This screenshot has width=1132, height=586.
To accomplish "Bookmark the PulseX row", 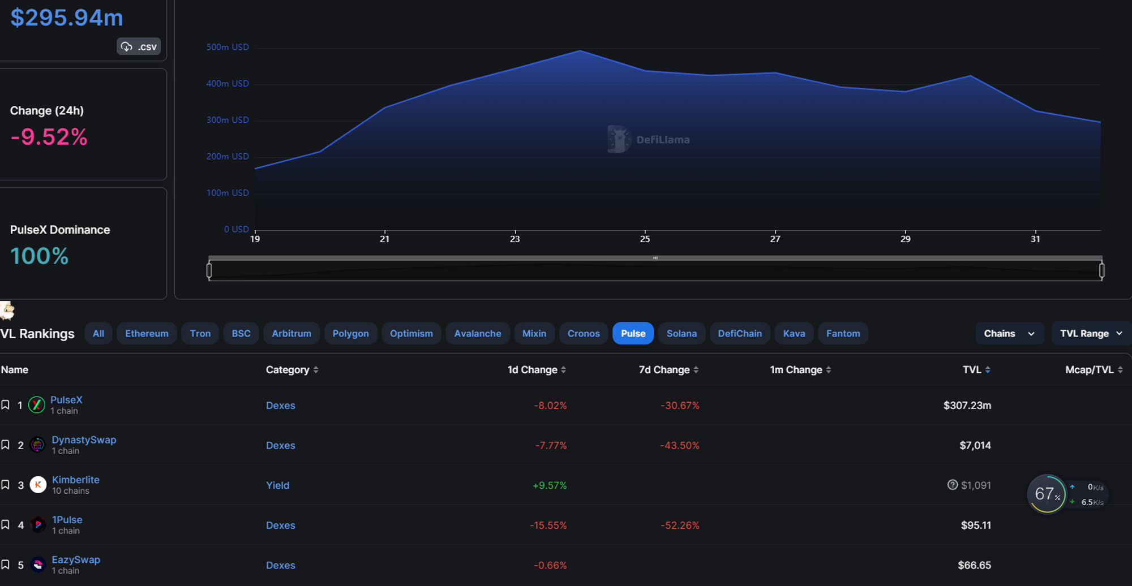I will pos(6,405).
